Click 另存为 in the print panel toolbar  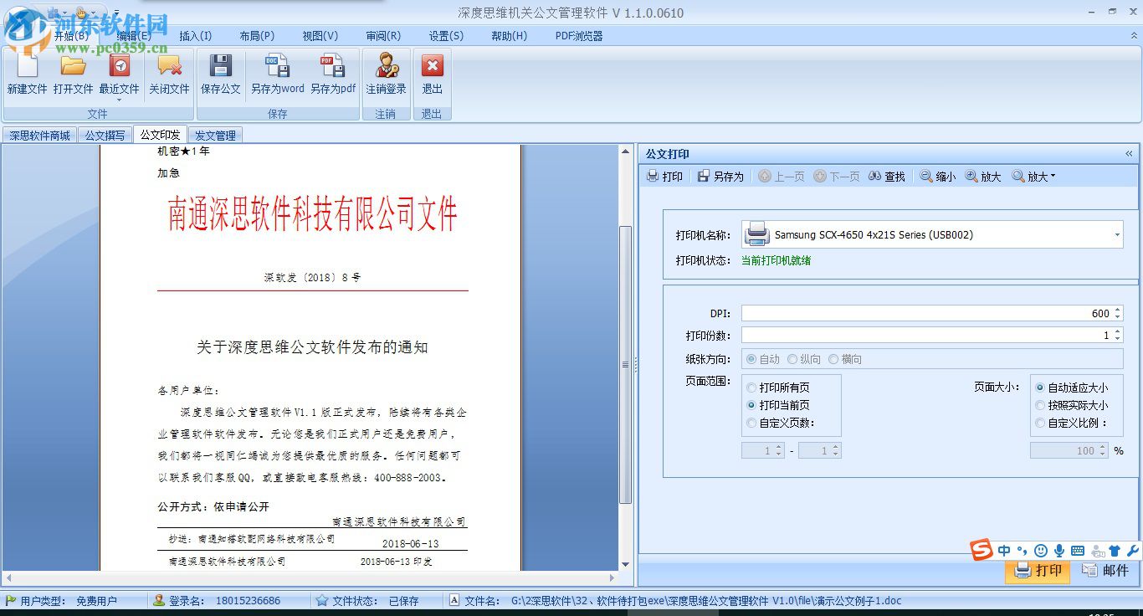pyautogui.click(x=720, y=177)
